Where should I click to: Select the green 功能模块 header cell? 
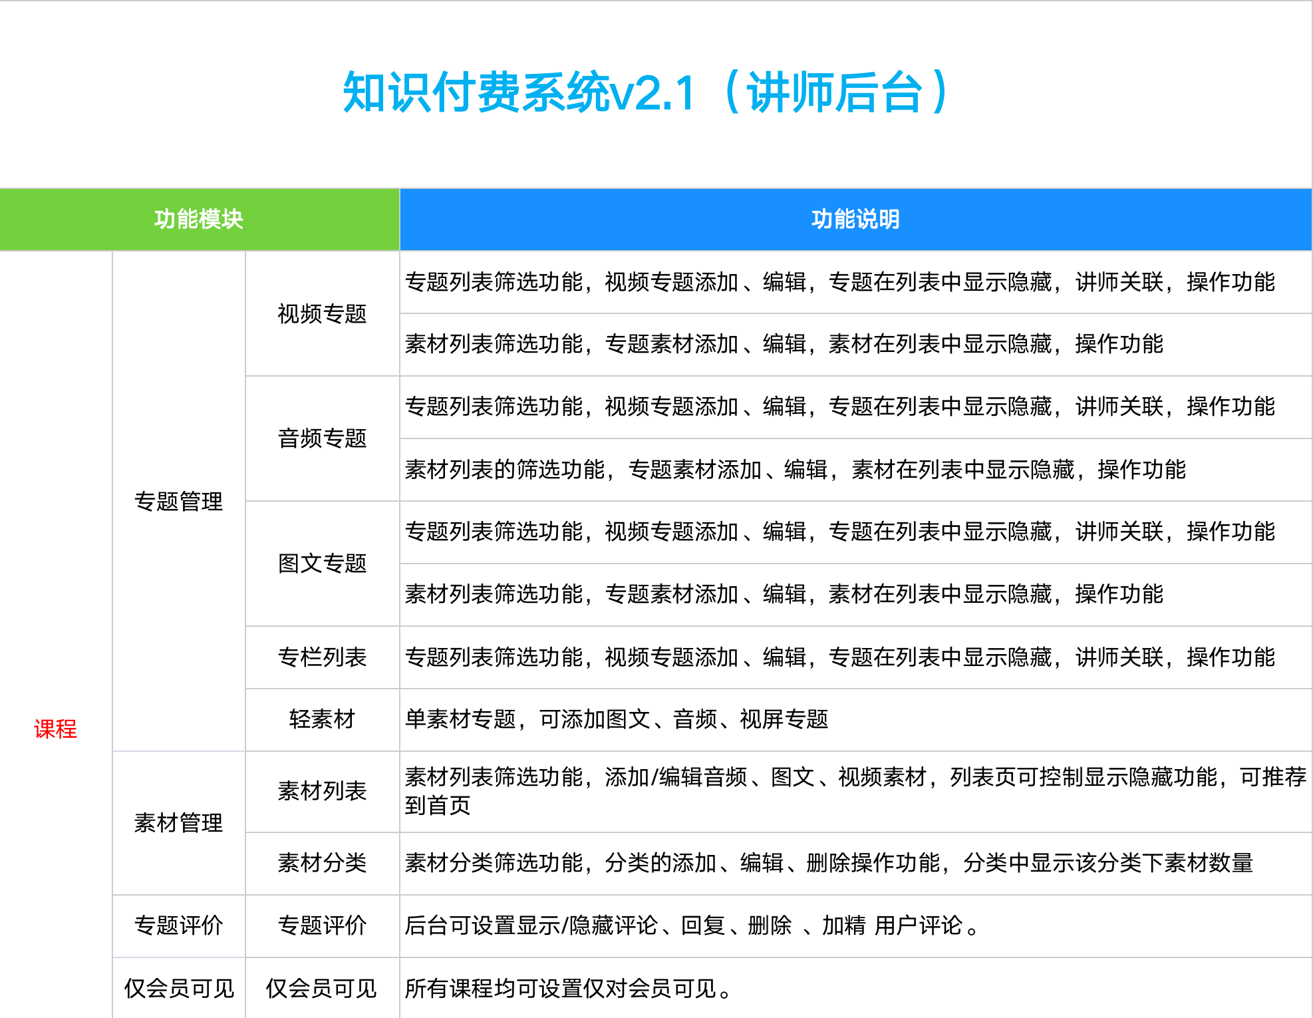[199, 220]
